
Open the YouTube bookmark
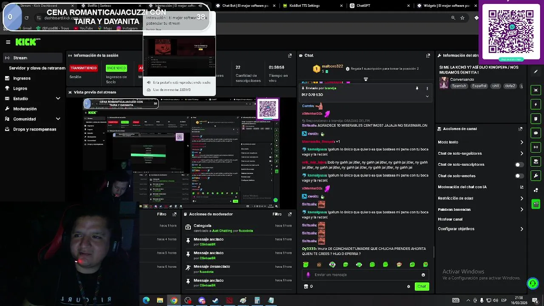coord(83,28)
